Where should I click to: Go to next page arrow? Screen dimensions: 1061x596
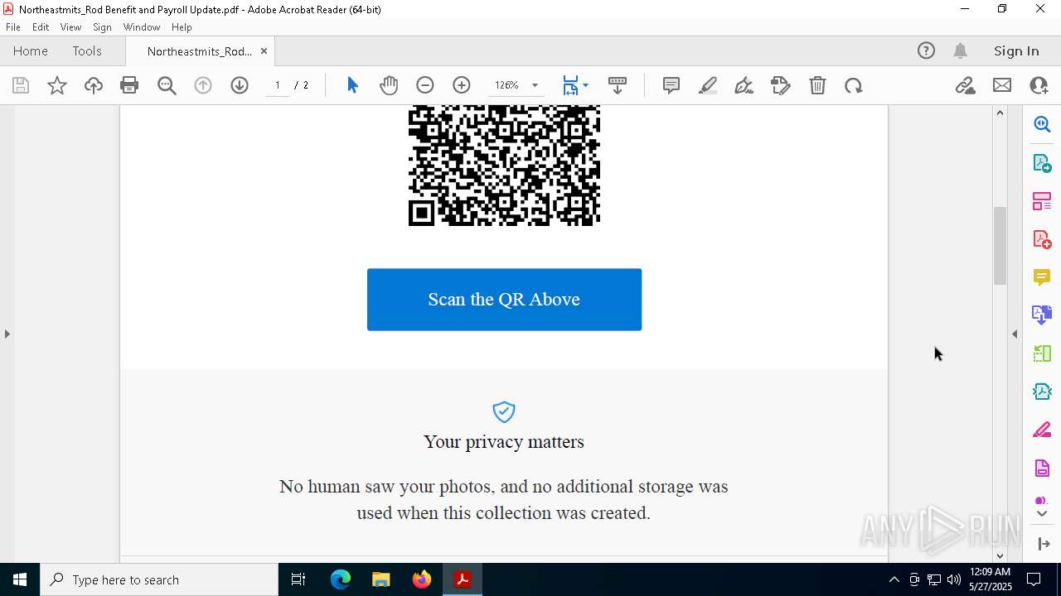[x=240, y=85]
